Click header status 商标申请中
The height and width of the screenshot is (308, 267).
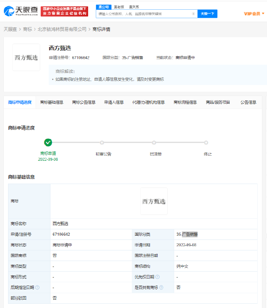tap(185, 58)
